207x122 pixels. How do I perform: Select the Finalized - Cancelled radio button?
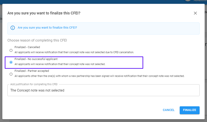point(11,50)
